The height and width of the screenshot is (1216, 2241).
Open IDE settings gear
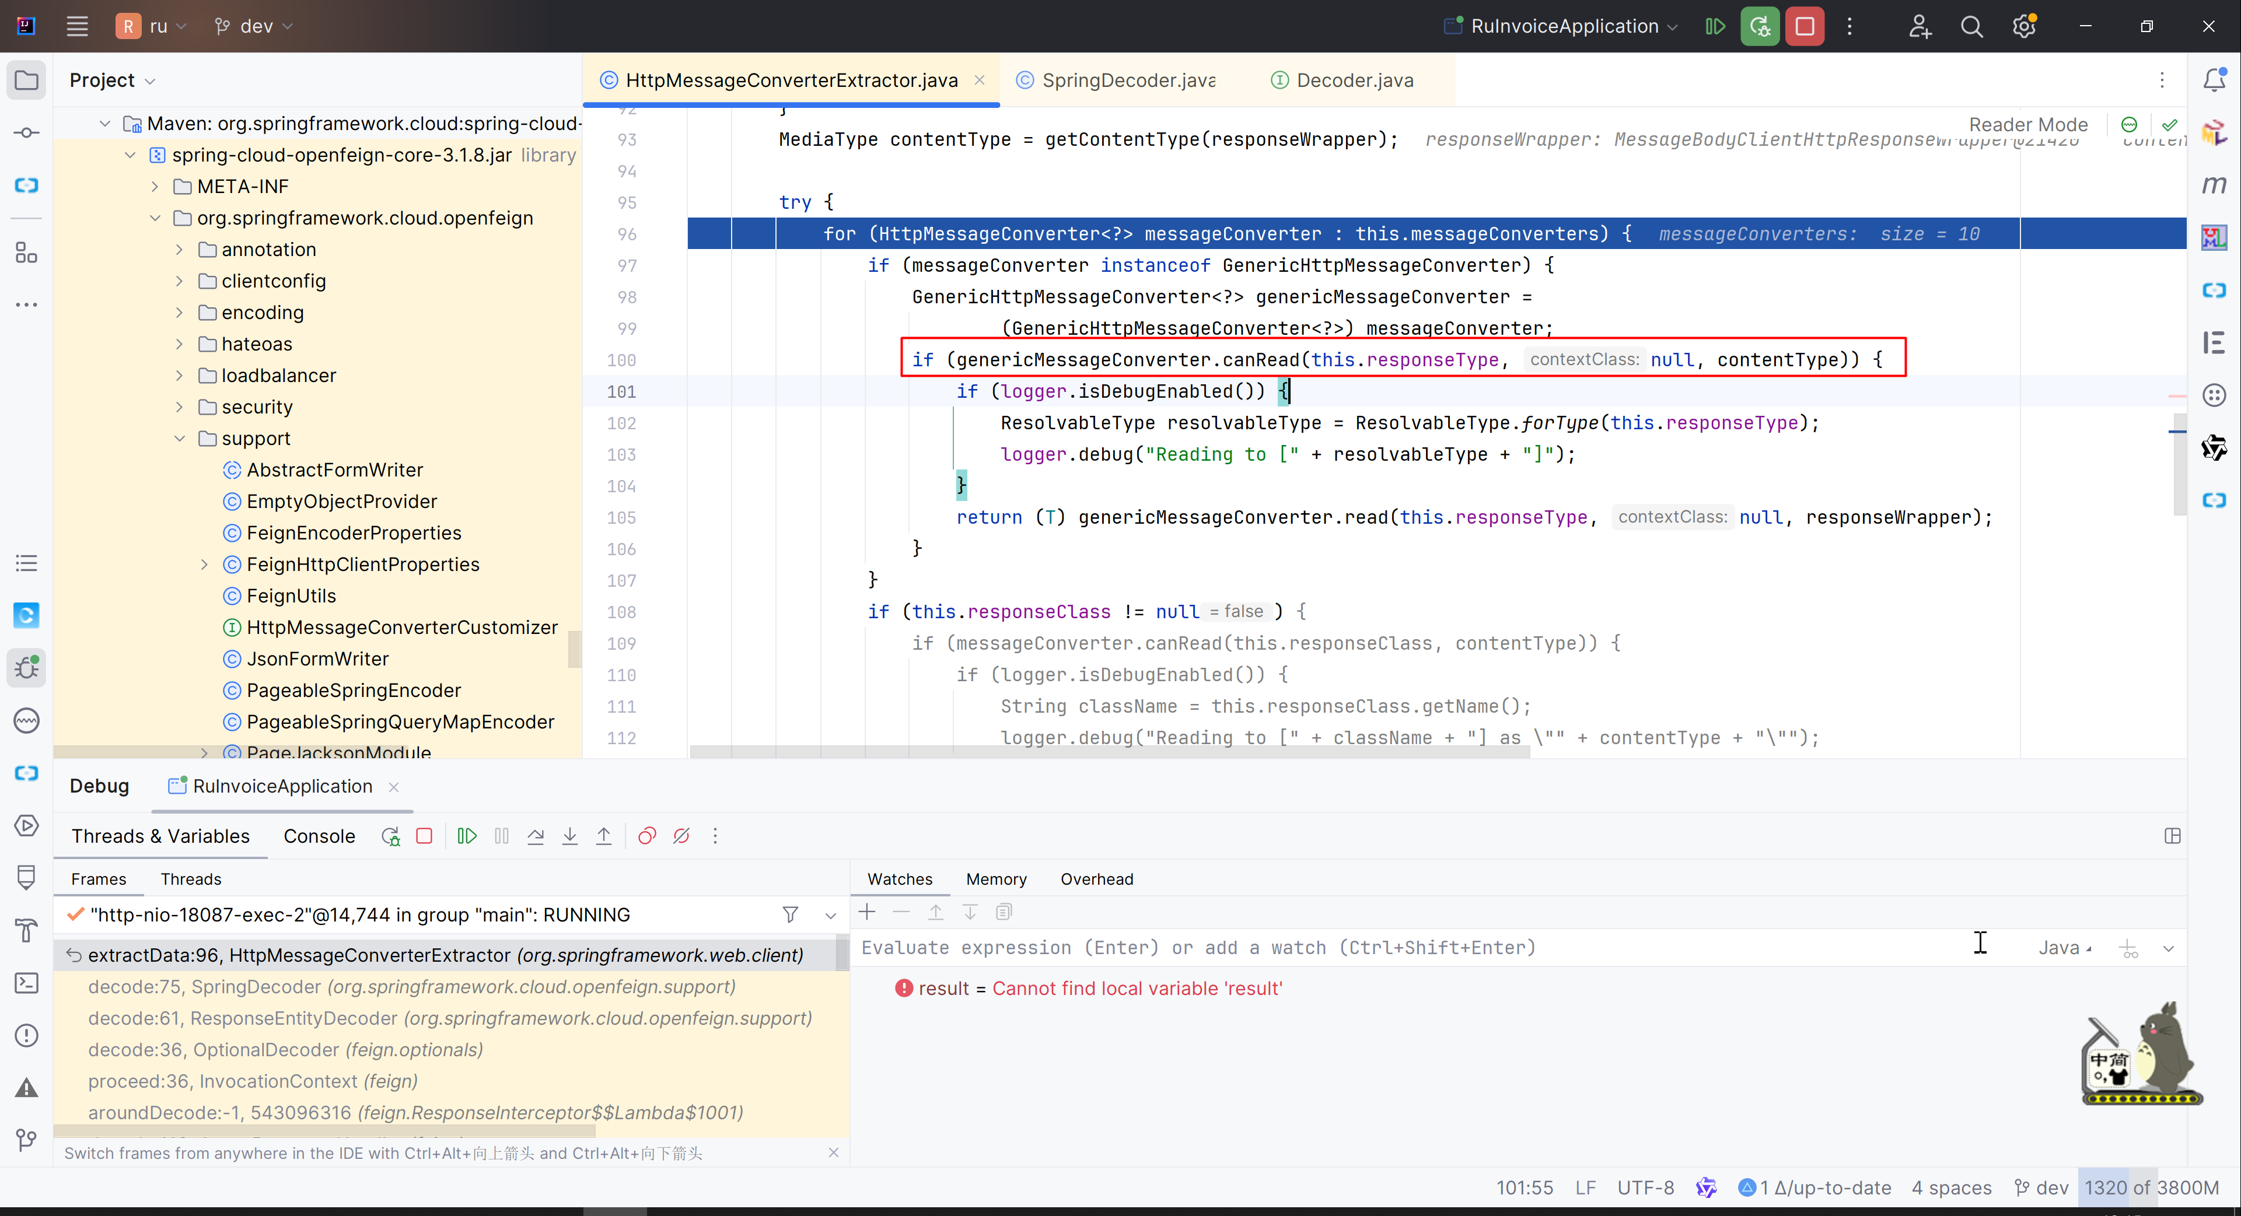coord(2025,26)
